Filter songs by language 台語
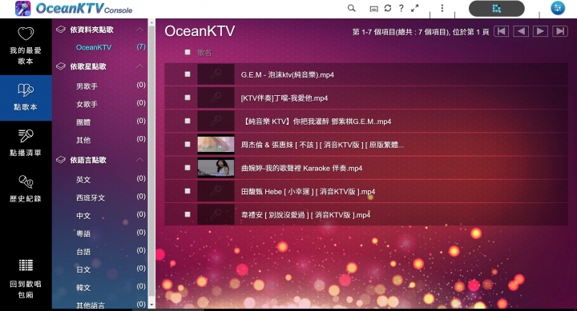Screen dimensions: 577x311 tap(83, 252)
